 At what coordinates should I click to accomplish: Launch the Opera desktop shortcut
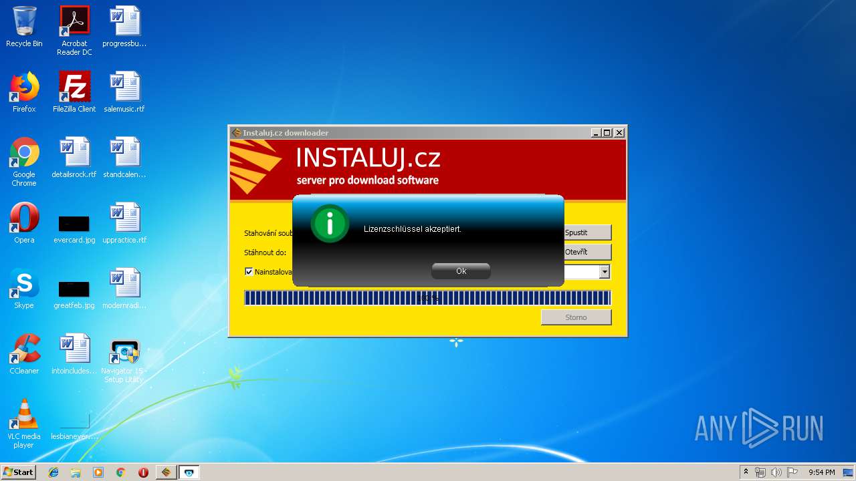24,224
